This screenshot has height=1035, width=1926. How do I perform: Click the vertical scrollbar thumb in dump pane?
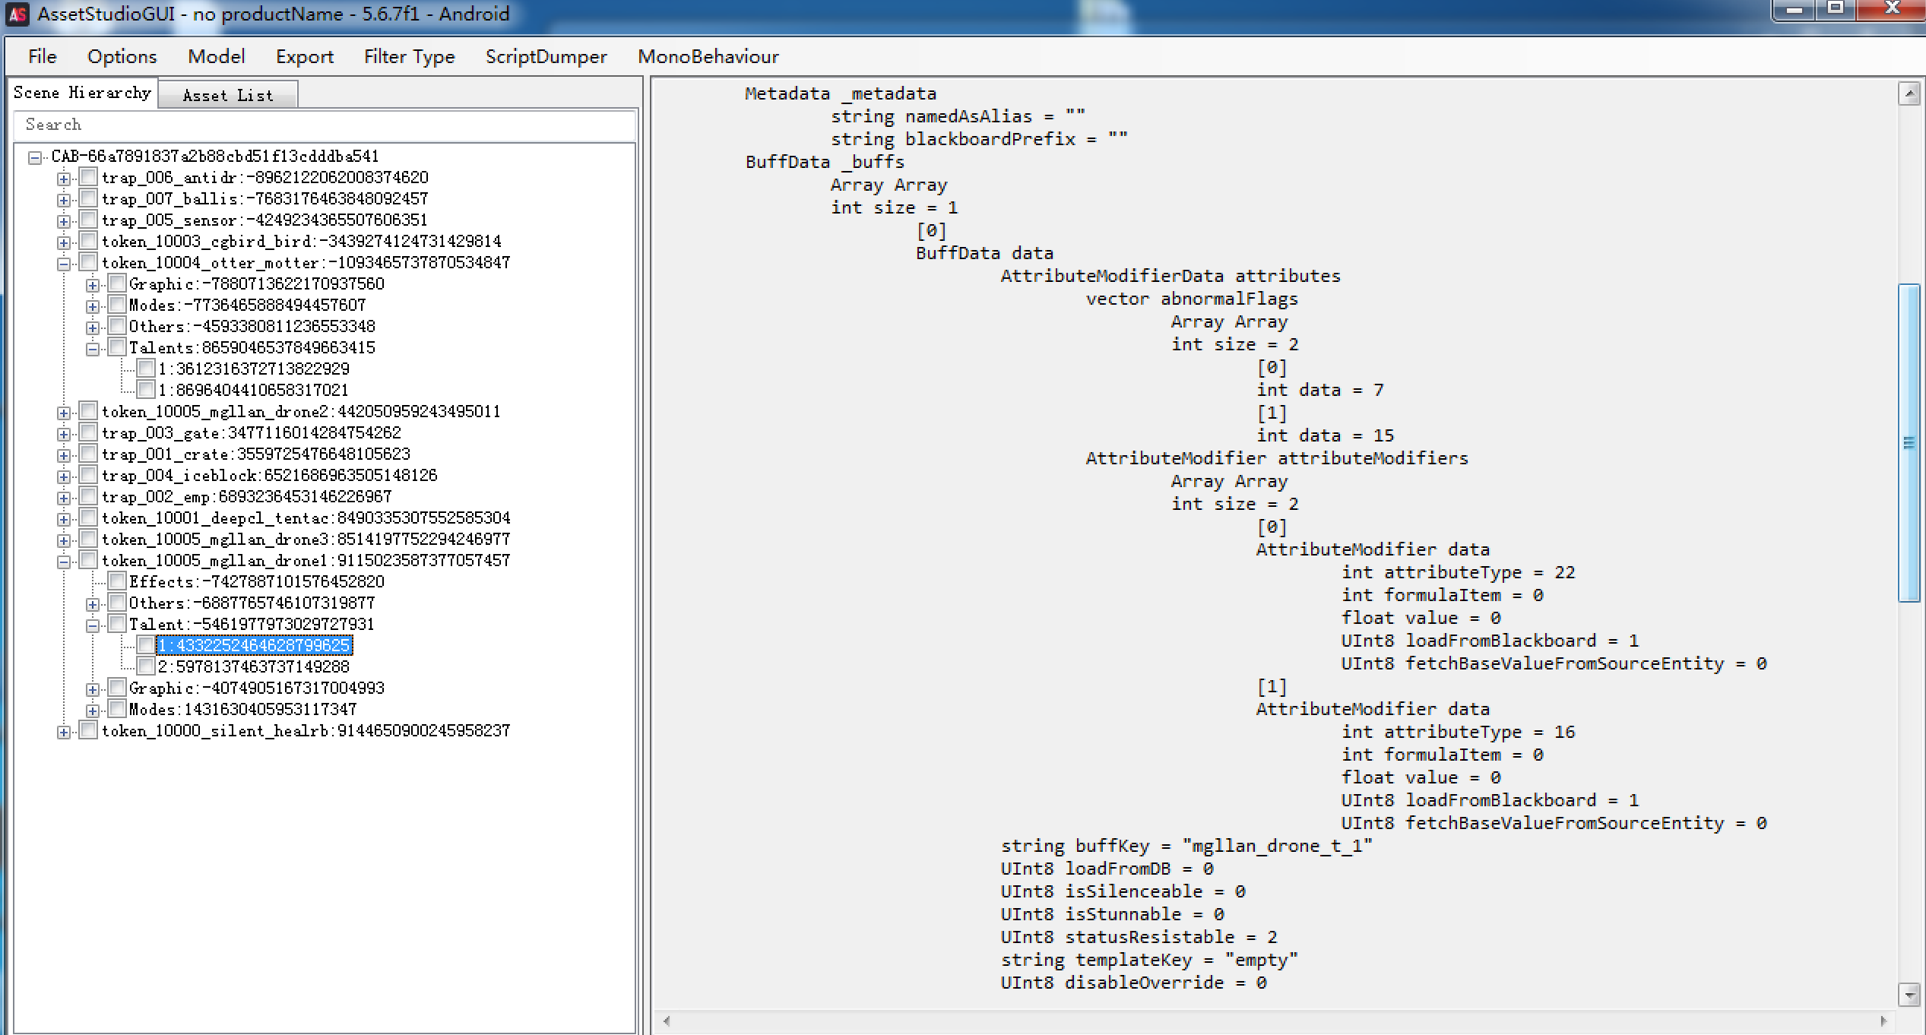click(x=1909, y=442)
